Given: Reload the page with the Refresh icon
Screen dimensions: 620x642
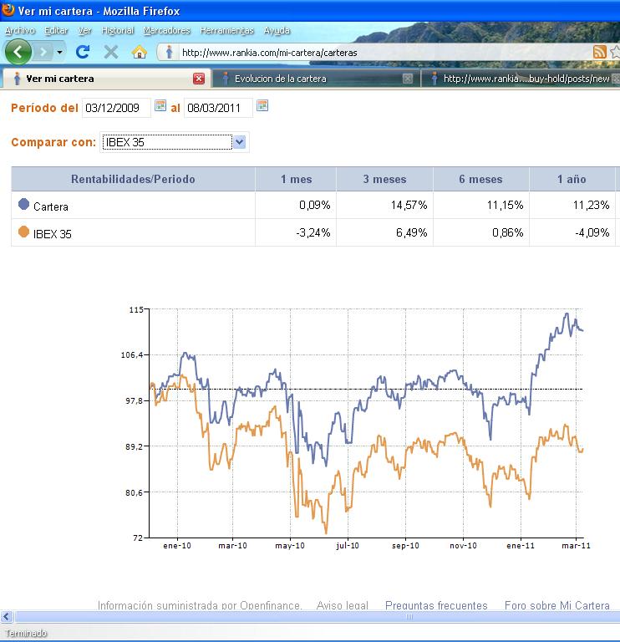Looking at the screenshot, I should [x=83, y=52].
